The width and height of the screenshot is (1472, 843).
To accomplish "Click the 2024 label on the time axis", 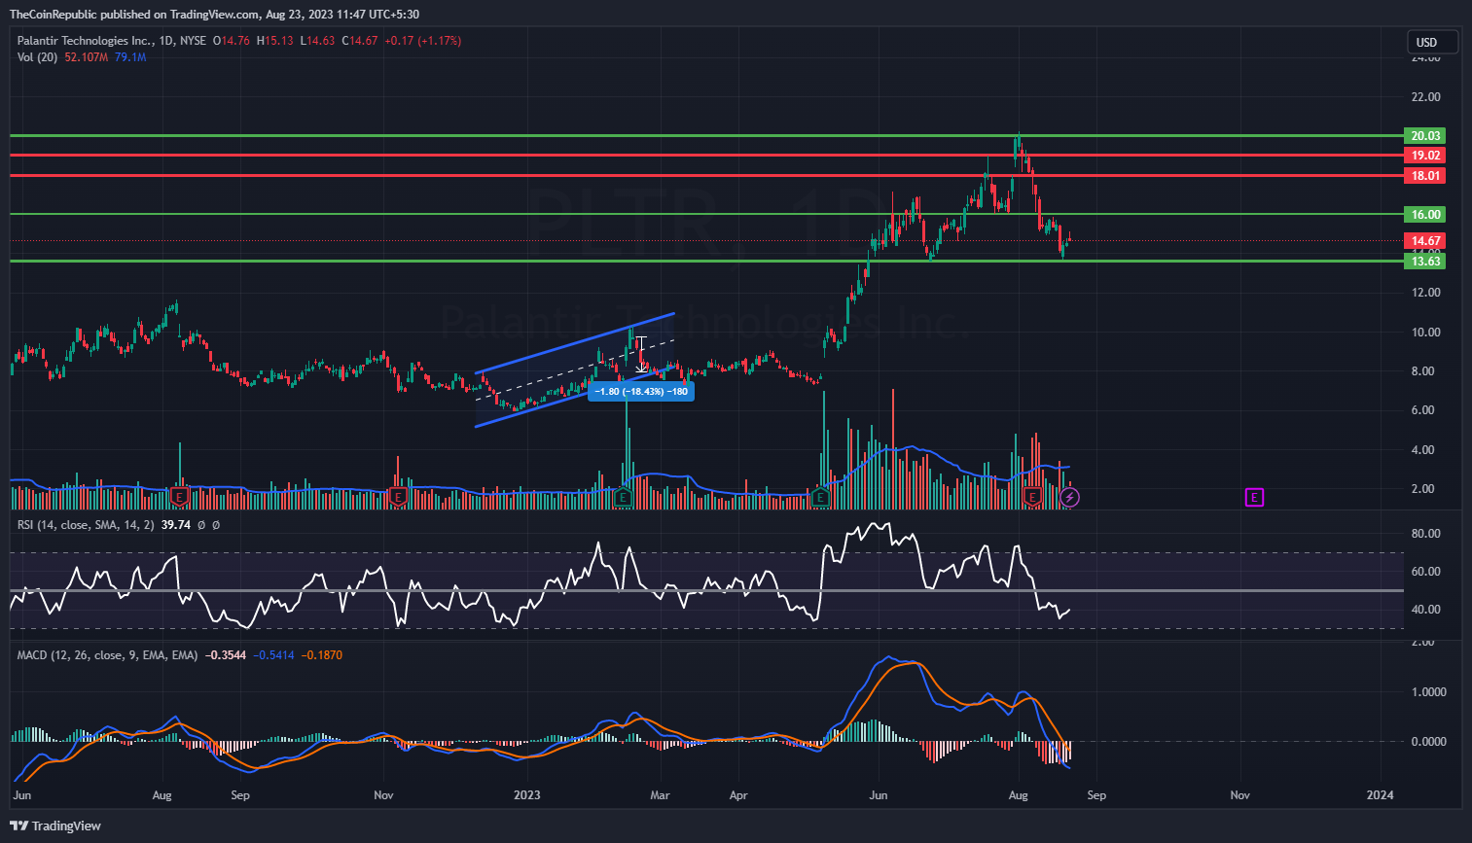I will pos(1380,795).
